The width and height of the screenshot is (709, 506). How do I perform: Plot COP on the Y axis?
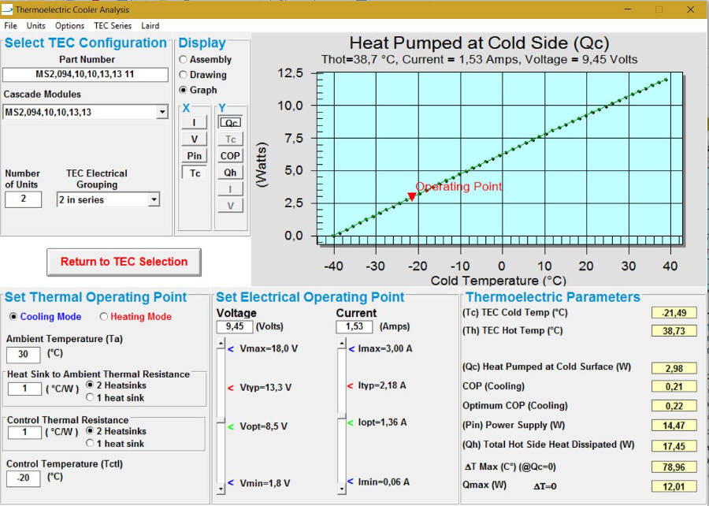(x=229, y=156)
